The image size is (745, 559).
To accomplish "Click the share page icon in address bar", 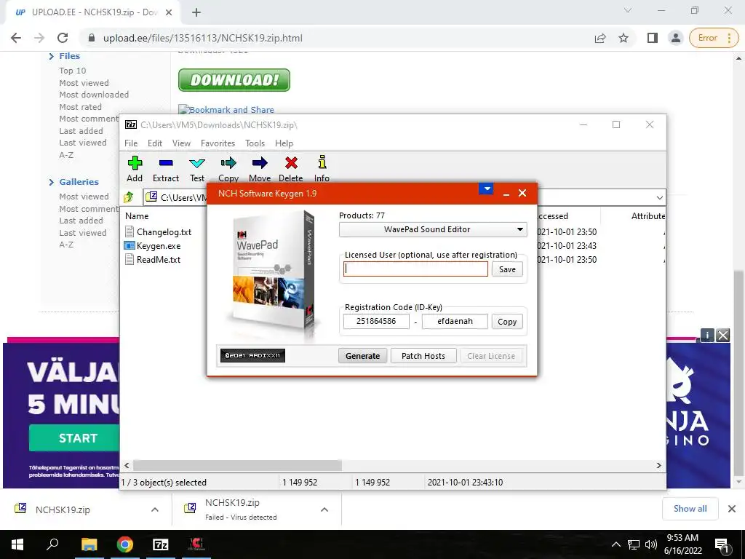I will [x=600, y=38].
